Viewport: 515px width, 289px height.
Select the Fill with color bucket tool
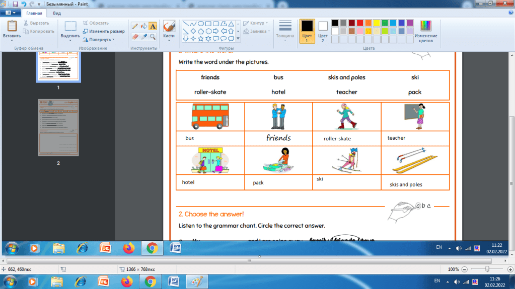coord(143,26)
